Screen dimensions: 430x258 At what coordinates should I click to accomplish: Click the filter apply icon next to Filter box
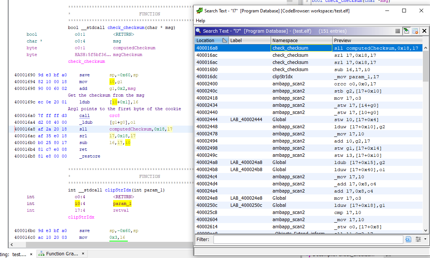pos(408,239)
